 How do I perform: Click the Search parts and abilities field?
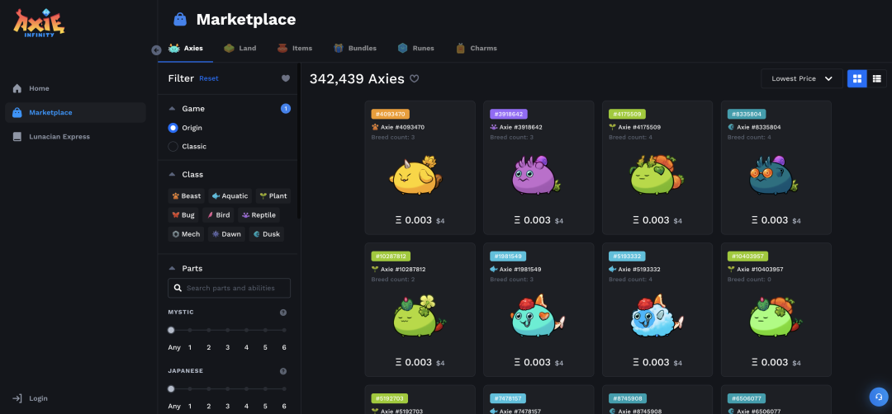[230, 288]
